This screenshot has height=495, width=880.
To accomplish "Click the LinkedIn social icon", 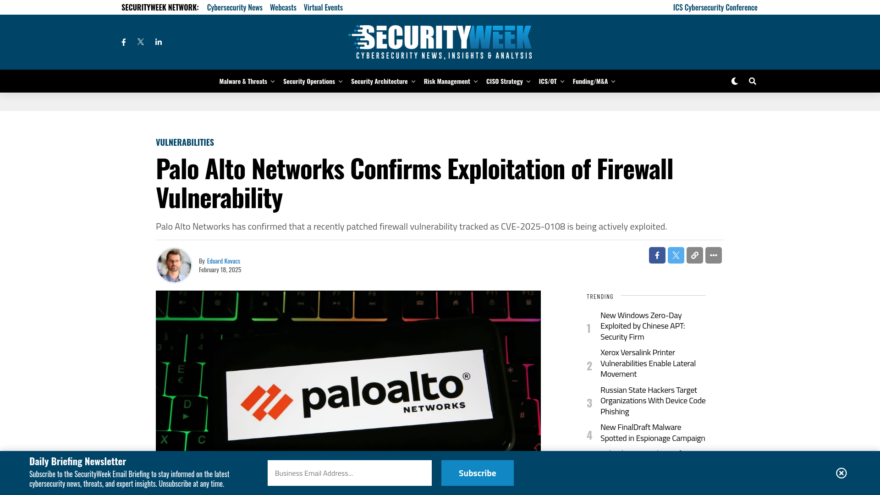I will pyautogui.click(x=158, y=42).
